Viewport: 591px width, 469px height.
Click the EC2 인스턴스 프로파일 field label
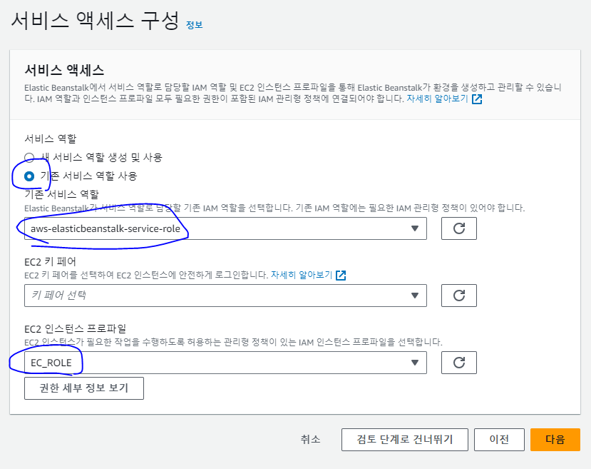pyautogui.click(x=75, y=328)
